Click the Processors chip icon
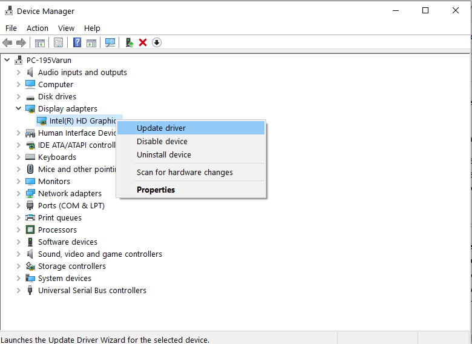This screenshot has height=344, width=472. pos(30,230)
